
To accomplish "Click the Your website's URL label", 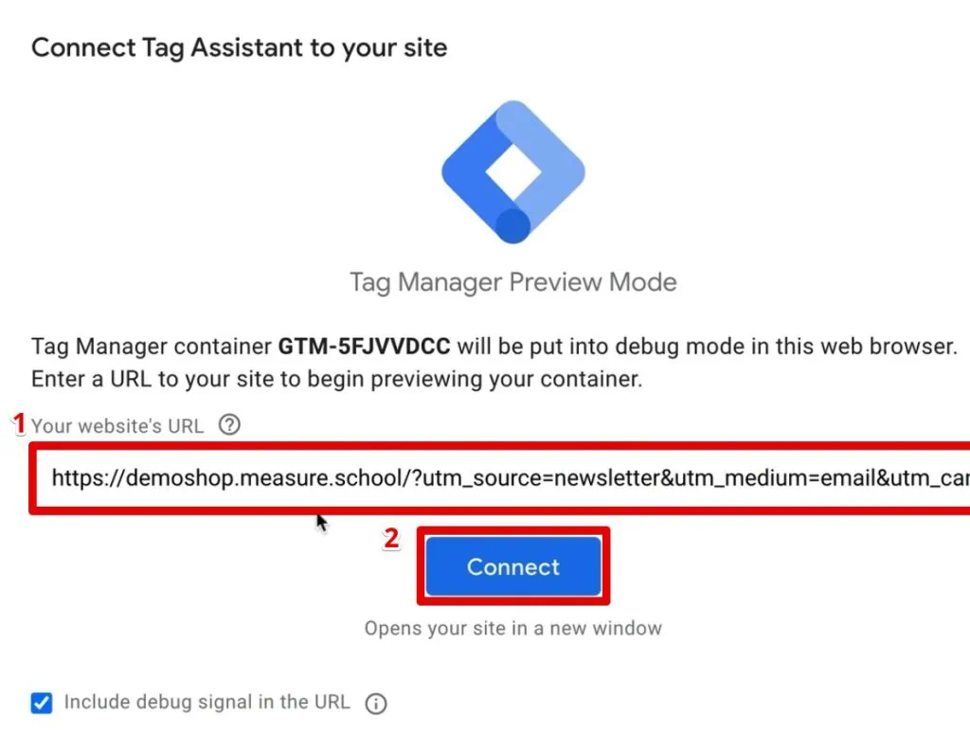I will [117, 425].
